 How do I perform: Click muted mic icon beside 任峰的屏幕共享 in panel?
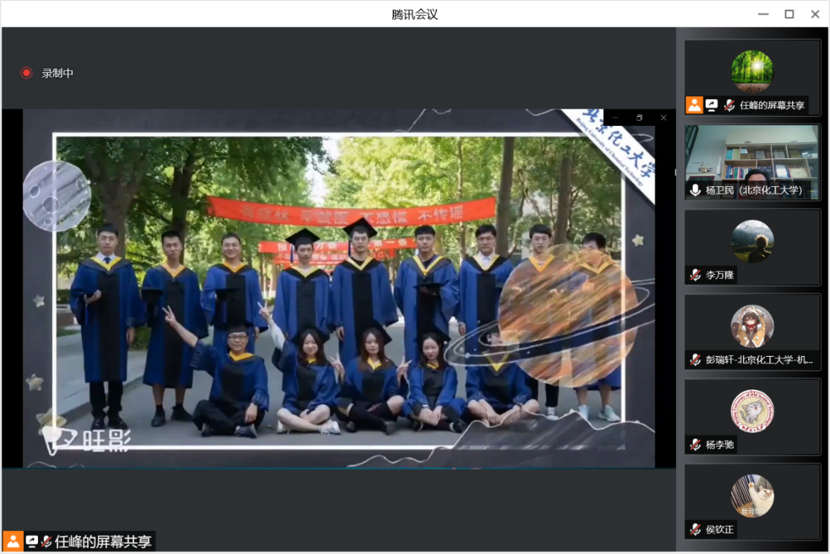[730, 105]
